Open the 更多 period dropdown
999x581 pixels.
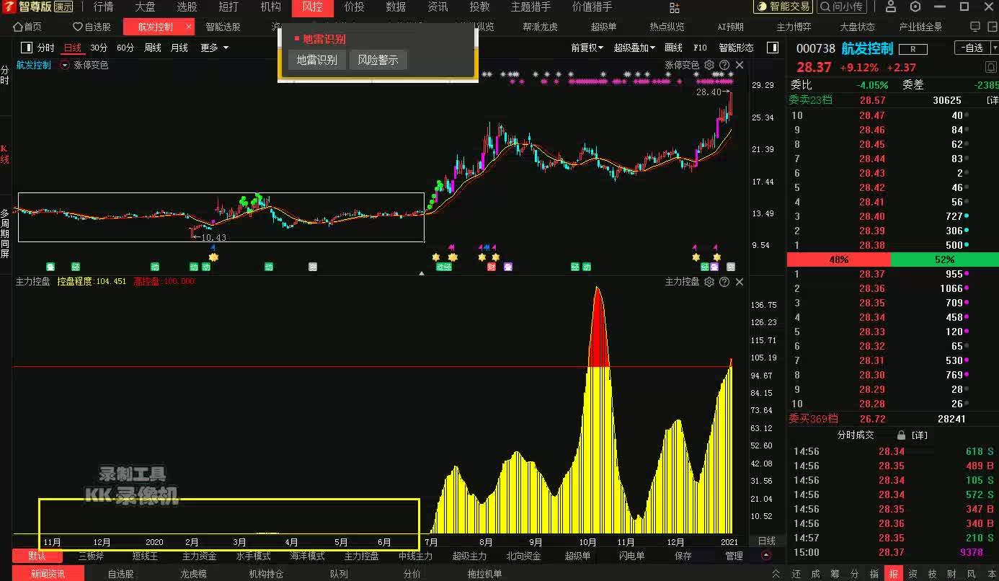point(215,48)
